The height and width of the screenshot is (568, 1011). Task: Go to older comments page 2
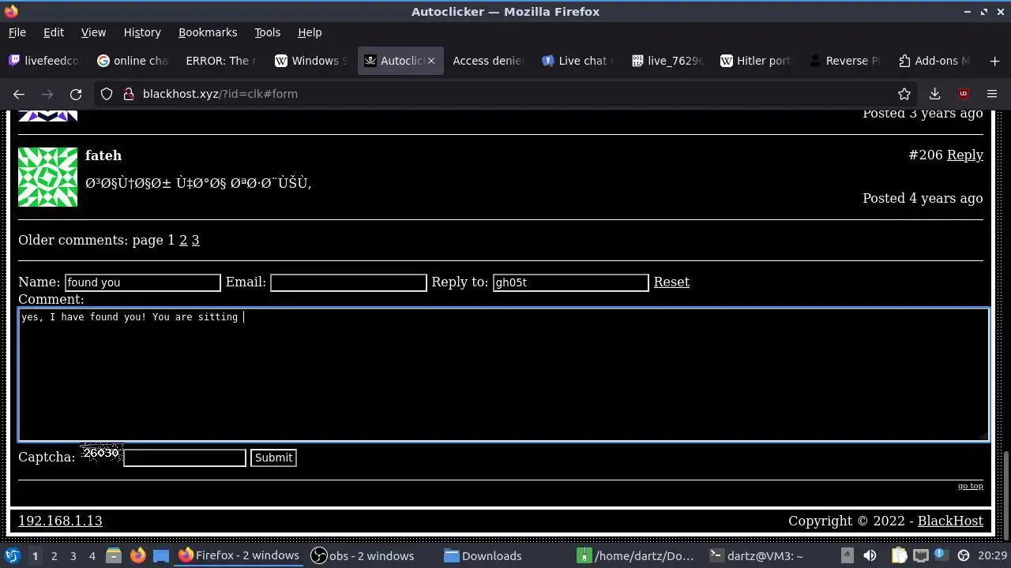click(x=183, y=240)
